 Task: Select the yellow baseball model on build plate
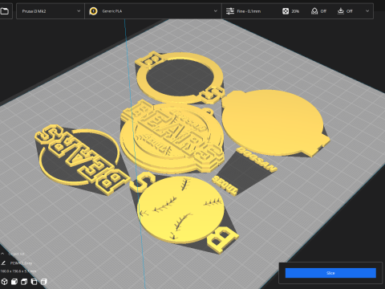(x=180, y=210)
